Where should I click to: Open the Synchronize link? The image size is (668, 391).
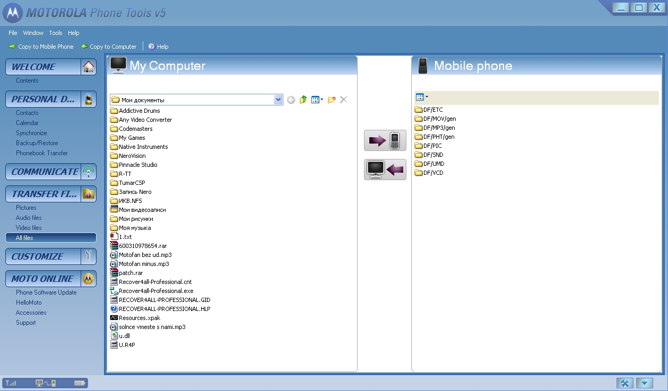(x=31, y=133)
